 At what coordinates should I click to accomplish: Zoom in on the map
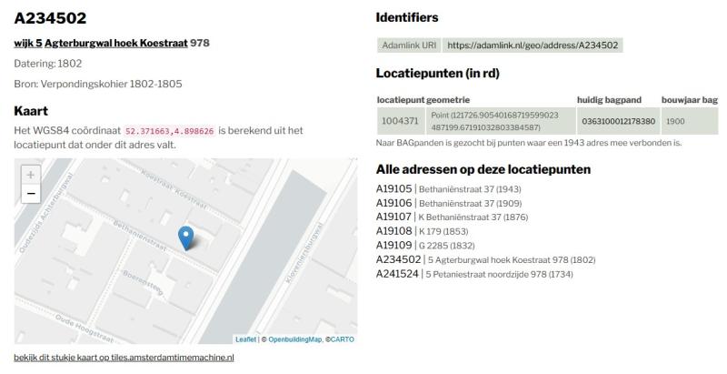(x=32, y=175)
